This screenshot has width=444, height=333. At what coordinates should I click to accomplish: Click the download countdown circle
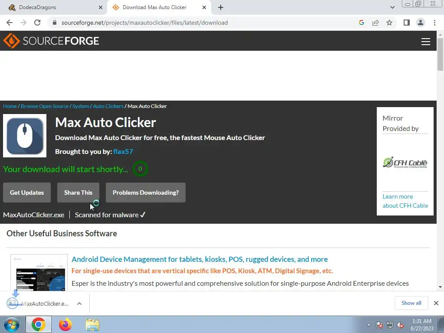[x=140, y=169]
